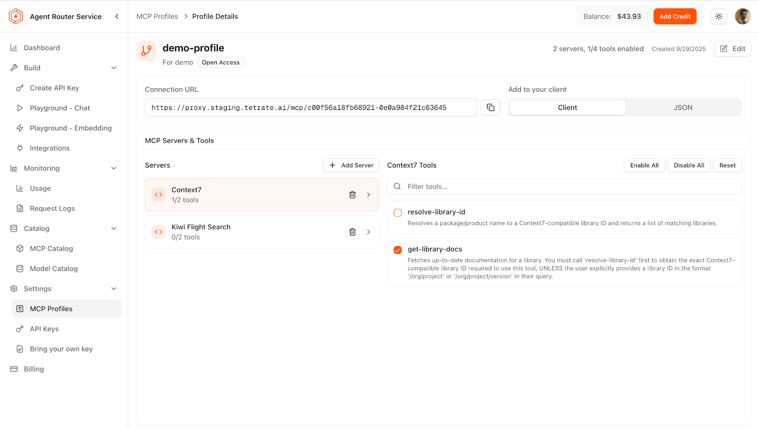This screenshot has width=759, height=429.
Task: Go to MCP Catalog page
Action: pos(51,248)
